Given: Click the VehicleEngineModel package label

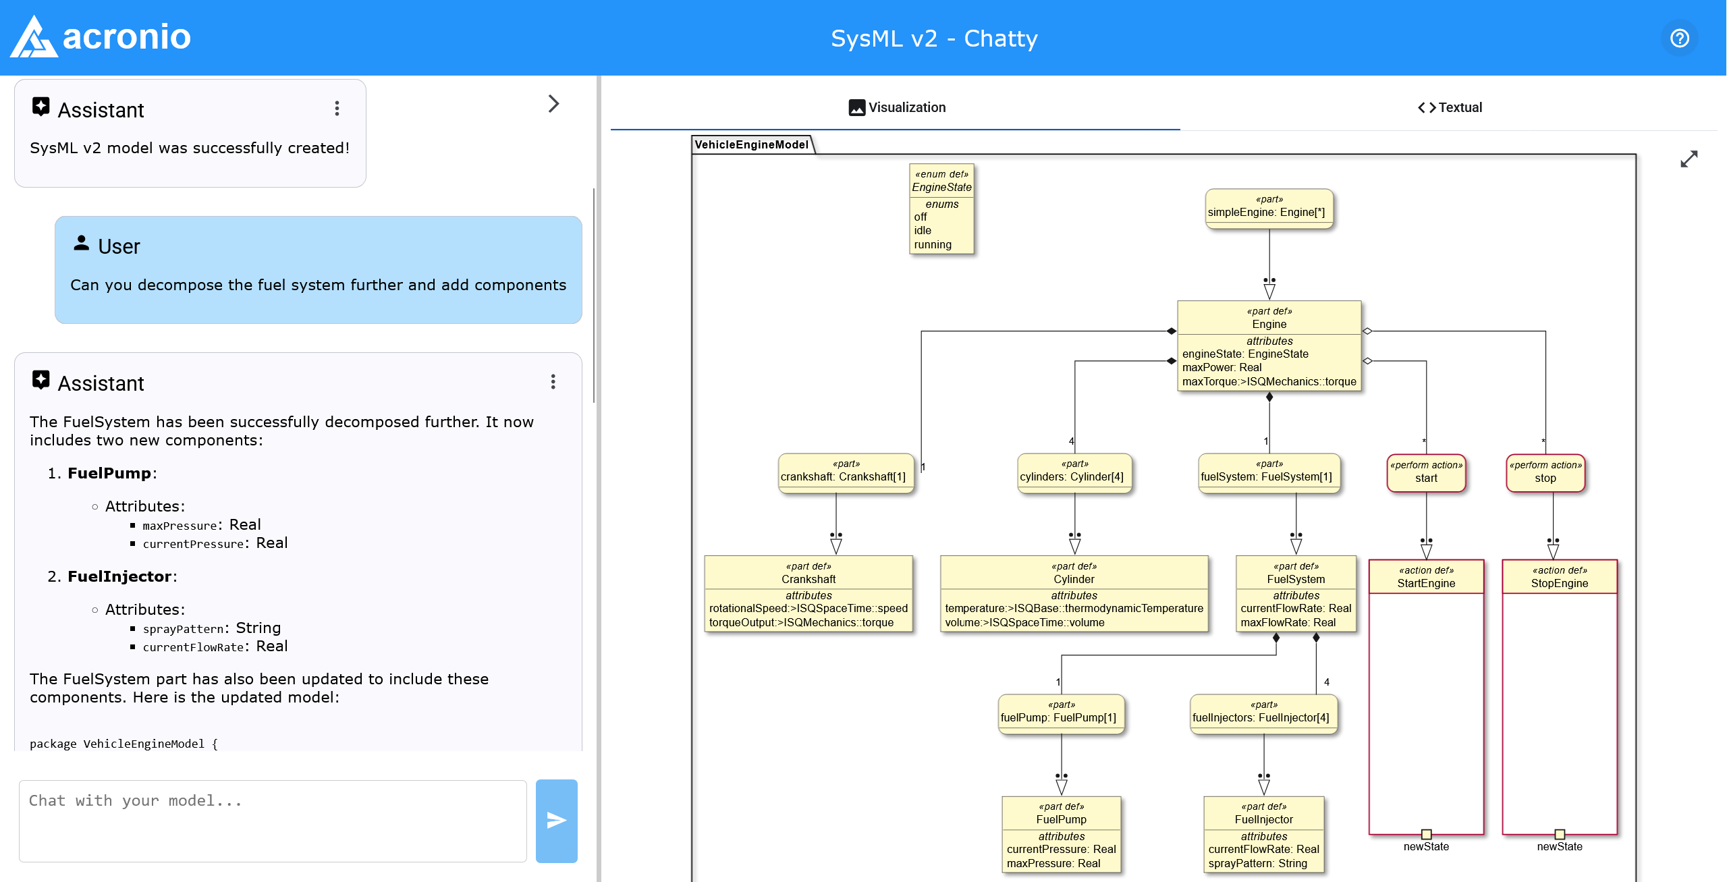Looking at the screenshot, I should pyautogui.click(x=751, y=144).
